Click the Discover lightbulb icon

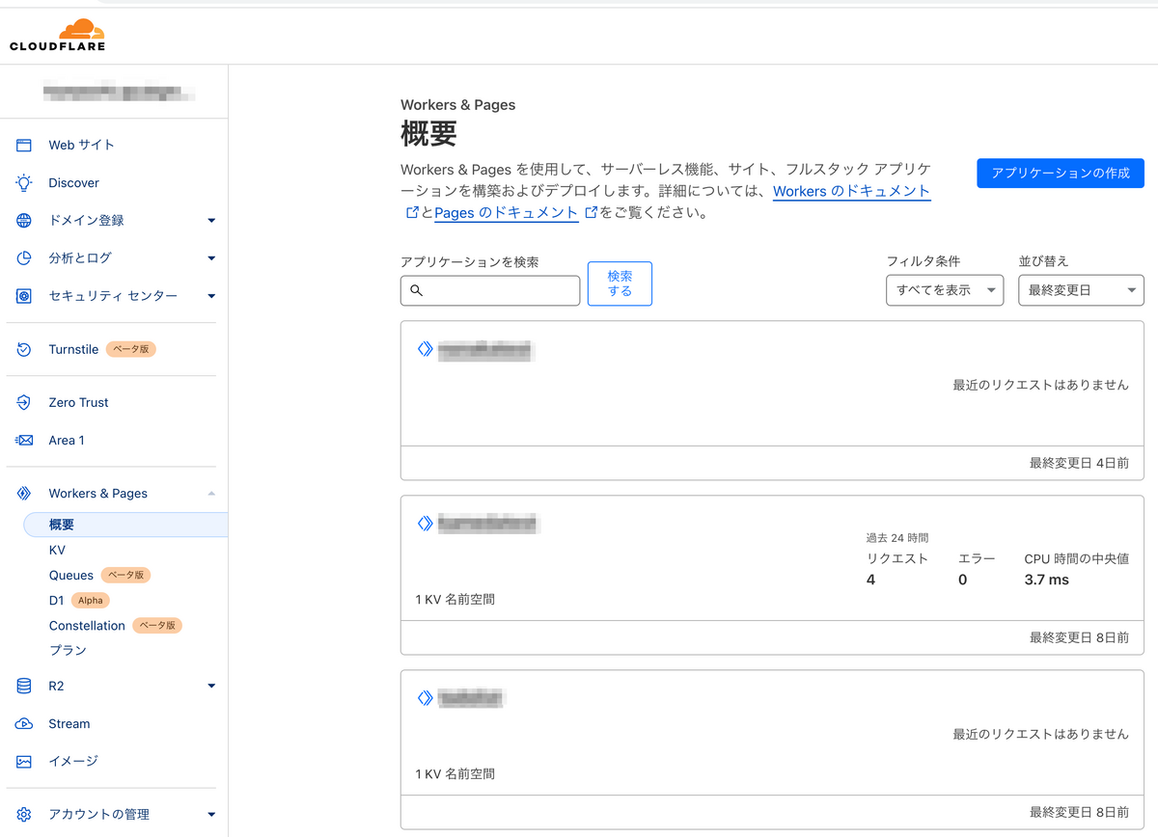tap(24, 182)
